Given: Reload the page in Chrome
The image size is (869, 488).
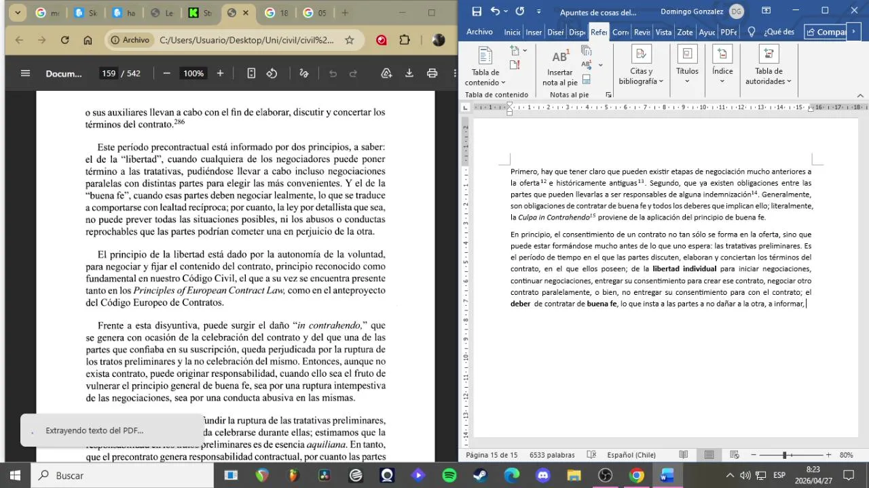Looking at the screenshot, I should click(65, 40).
